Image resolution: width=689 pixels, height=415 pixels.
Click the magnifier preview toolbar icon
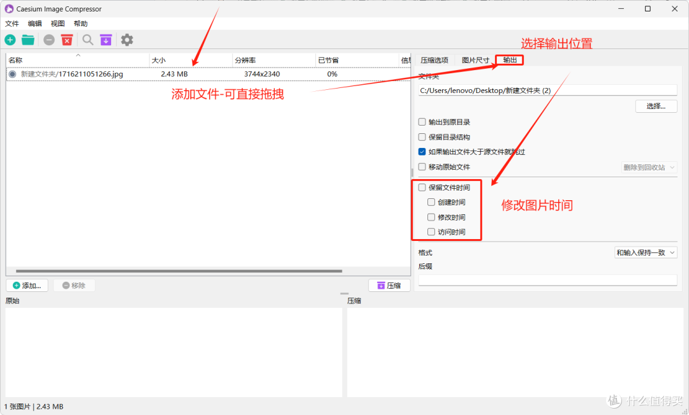88,40
